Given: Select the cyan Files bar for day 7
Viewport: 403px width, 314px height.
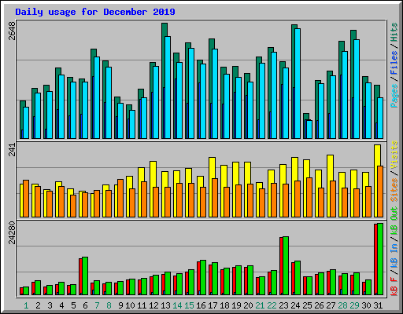Looking at the screenshot, I should 97,97.
